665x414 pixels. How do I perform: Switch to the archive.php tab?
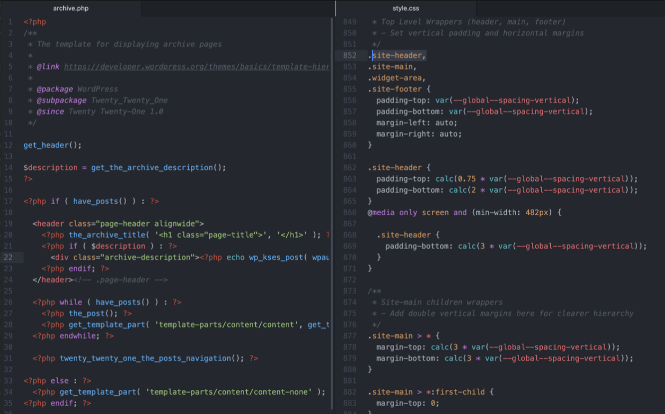[70, 8]
